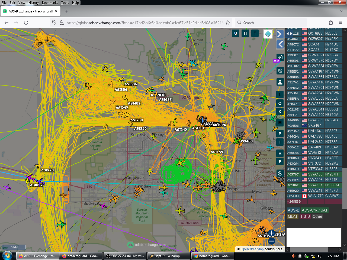The image size is (347, 260).
Task: Select the WJA1770 C-GJWS table row
Action: [x=314, y=196]
